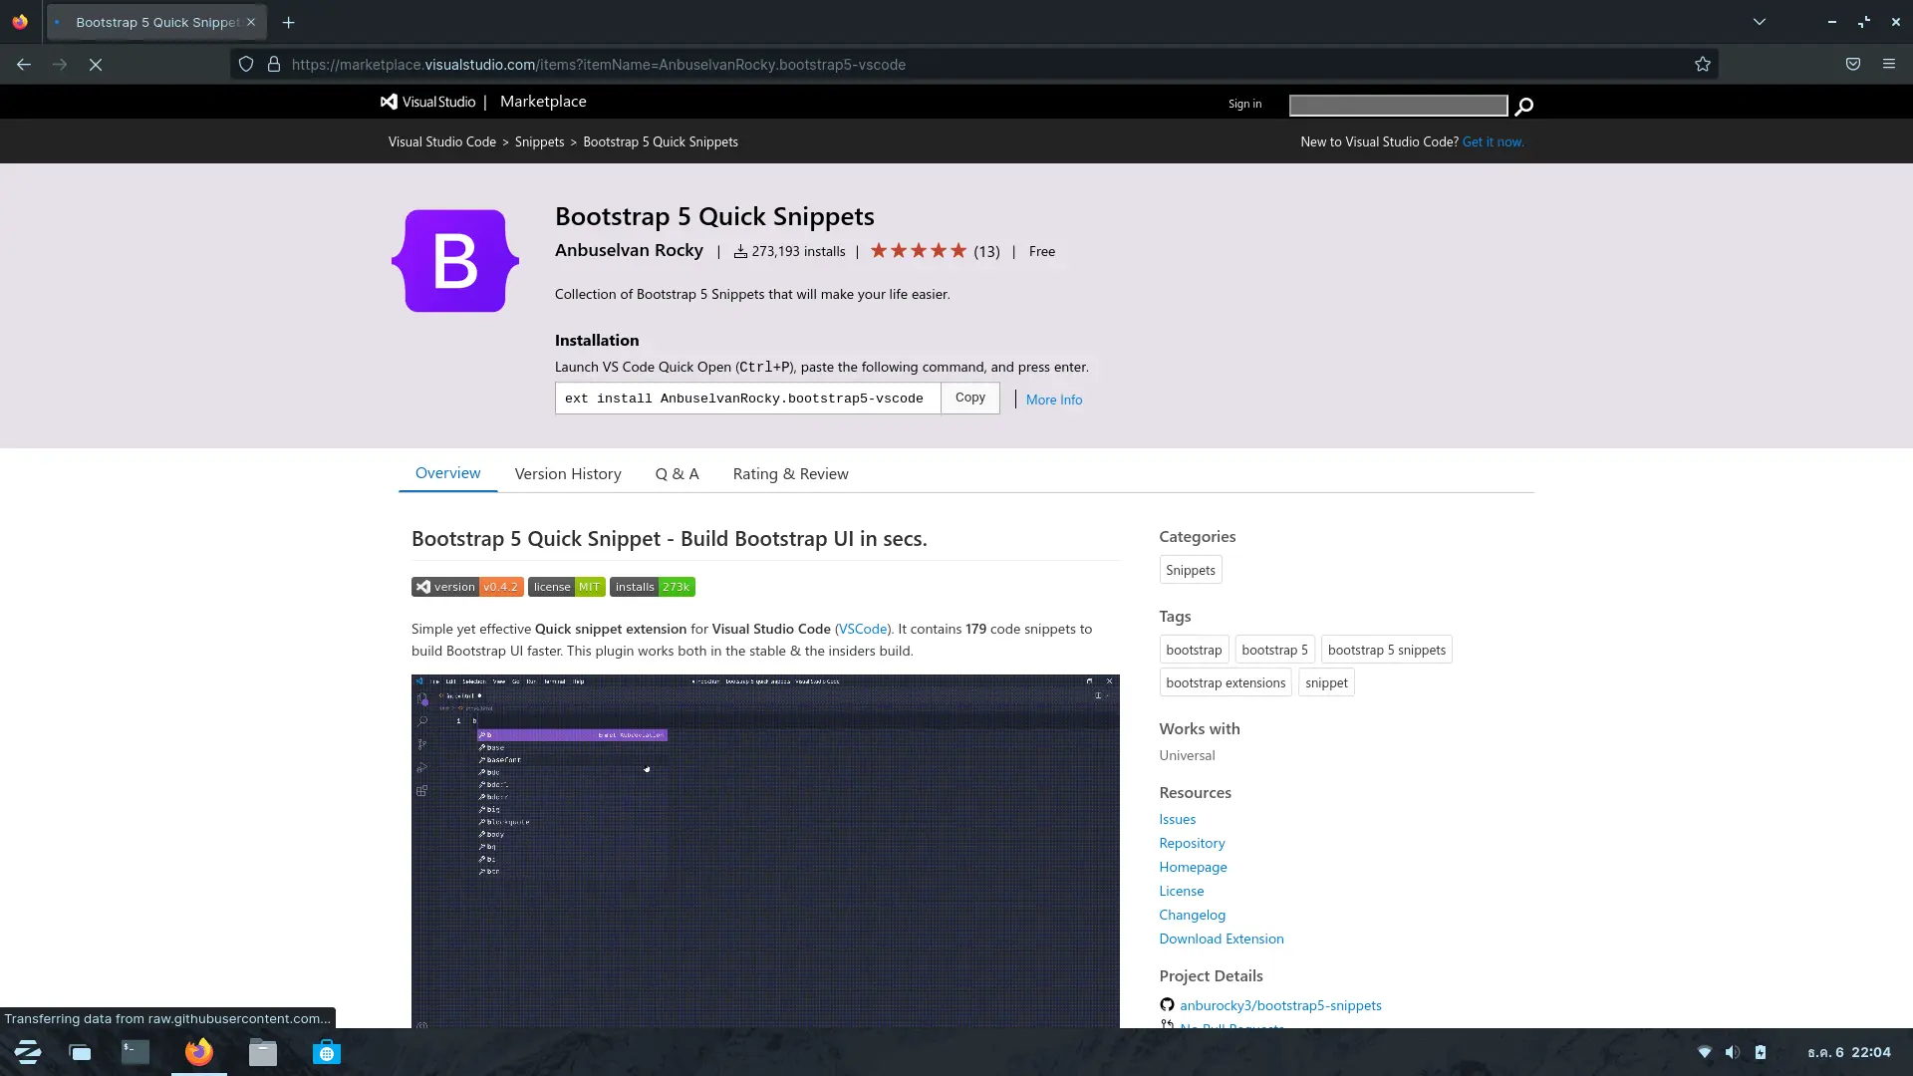
Task: Open Rating & Review tab
Action: click(790, 474)
